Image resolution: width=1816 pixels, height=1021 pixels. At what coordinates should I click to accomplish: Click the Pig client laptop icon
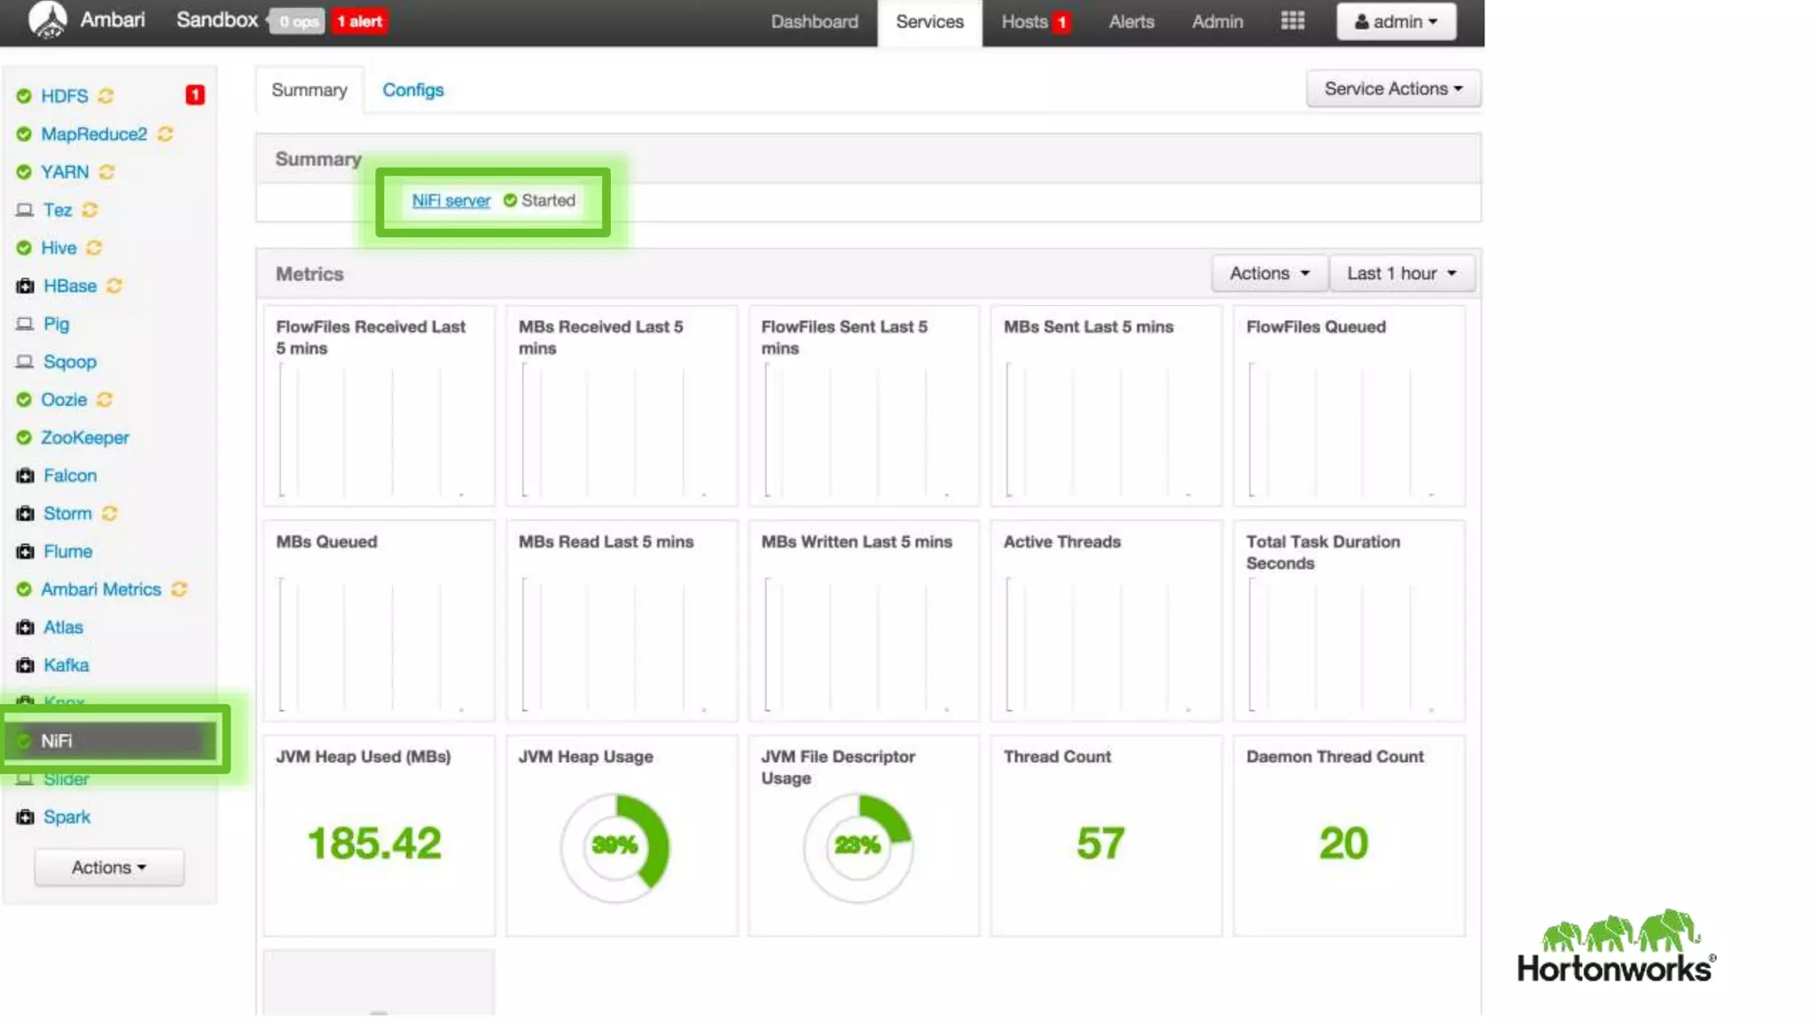25,323
